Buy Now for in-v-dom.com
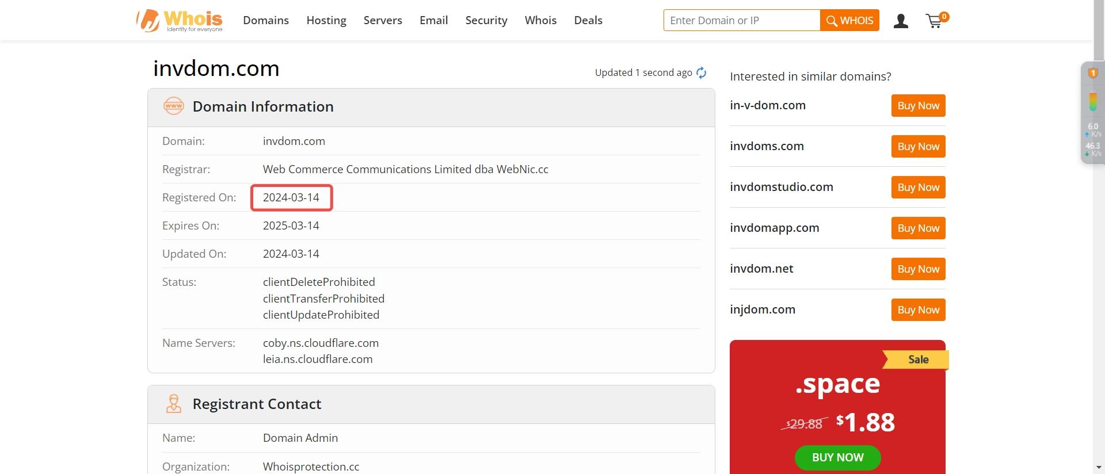 [x=918, y=106]
